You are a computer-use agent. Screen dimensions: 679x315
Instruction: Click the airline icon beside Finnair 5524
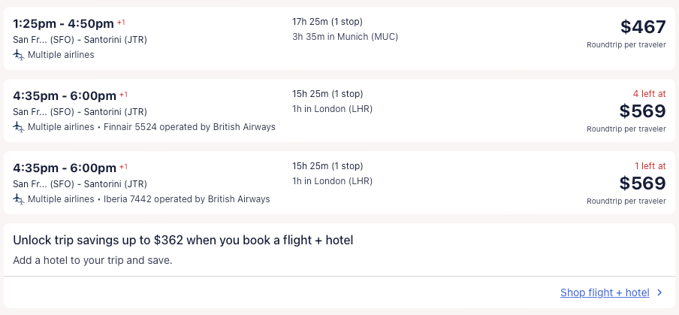point(19,127)
